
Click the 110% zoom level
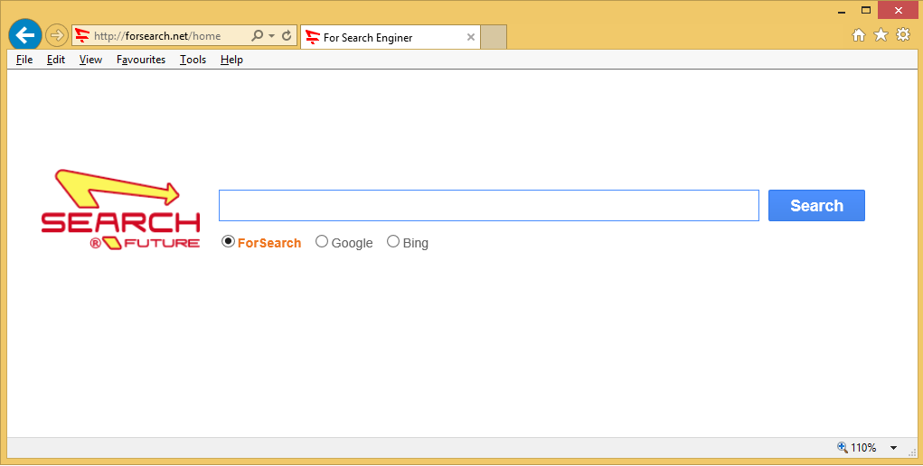[x=863, y=448]
